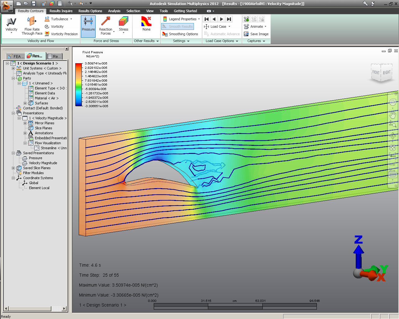Open the application menu button
This screenshot has width=399, height=319.
7,6
